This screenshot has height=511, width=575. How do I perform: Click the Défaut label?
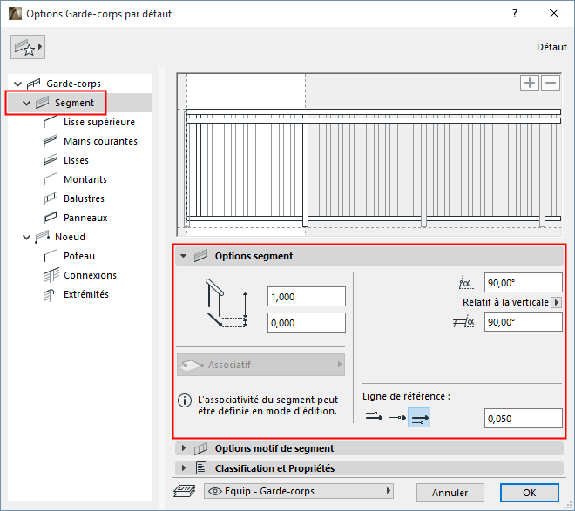coord(551,47)
